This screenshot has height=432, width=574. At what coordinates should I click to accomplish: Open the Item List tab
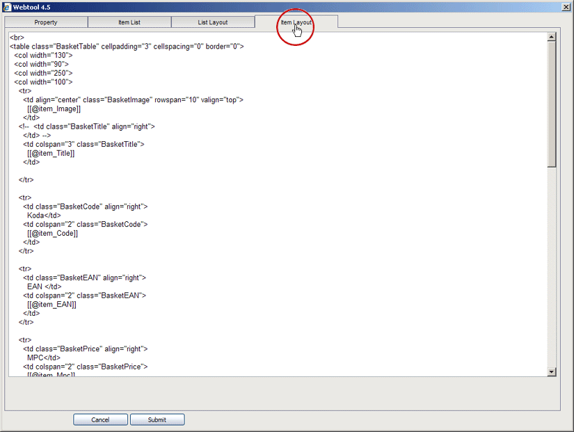coord(129,22)
